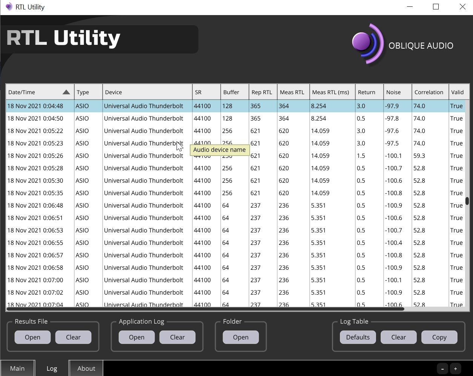Sort by SR column header
This screenshot has height=376, width=473.
click(x=206, y=92)
